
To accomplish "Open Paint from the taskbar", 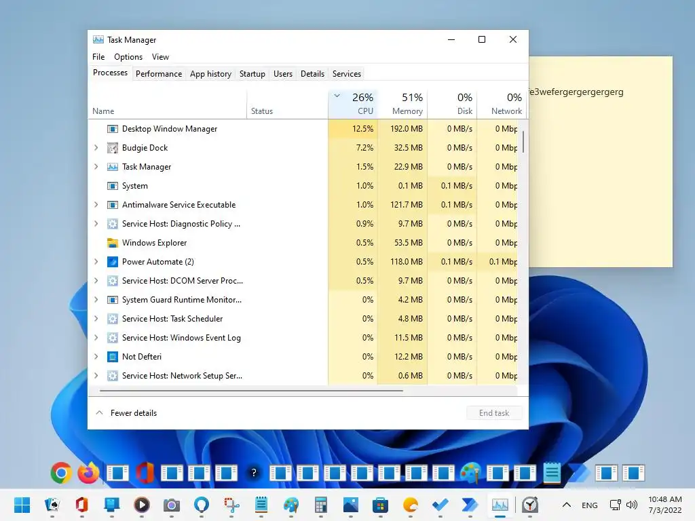I will click(291, 505).
